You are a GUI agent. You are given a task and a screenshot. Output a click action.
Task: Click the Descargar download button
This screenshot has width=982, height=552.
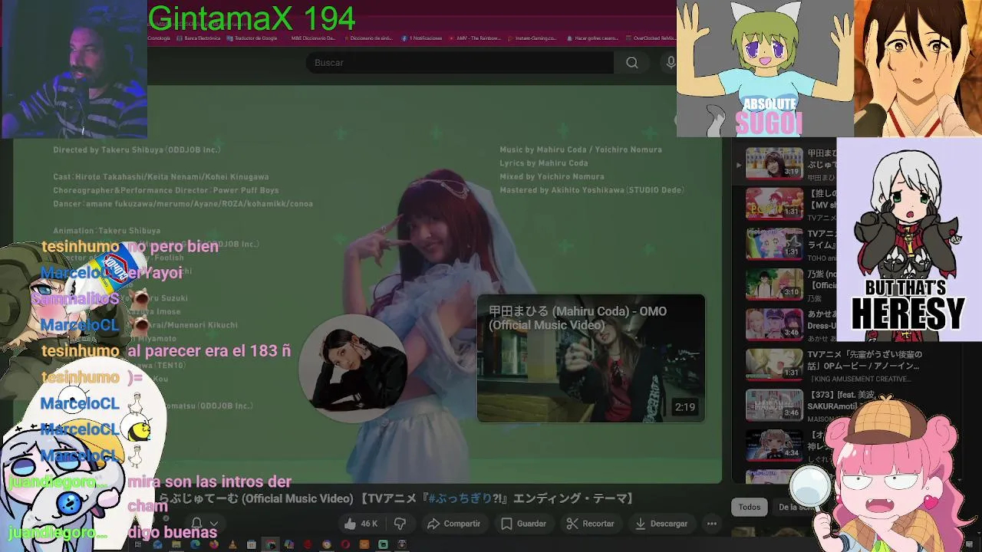661,524
